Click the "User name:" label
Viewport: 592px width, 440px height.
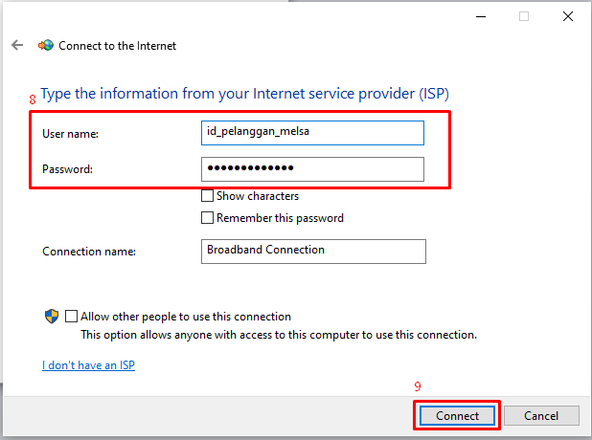pos(71,134)
